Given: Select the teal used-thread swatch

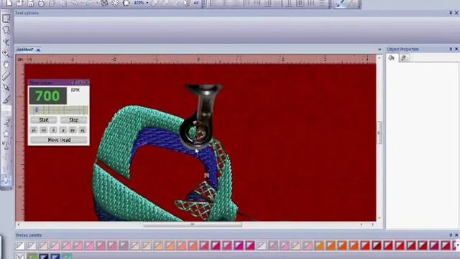Looking at the screenshot, I should tap(67, 257).
